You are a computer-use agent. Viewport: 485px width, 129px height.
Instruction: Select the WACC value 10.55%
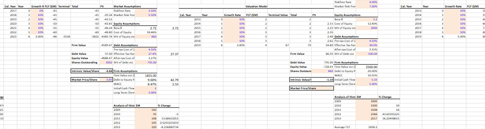[367, 75]
